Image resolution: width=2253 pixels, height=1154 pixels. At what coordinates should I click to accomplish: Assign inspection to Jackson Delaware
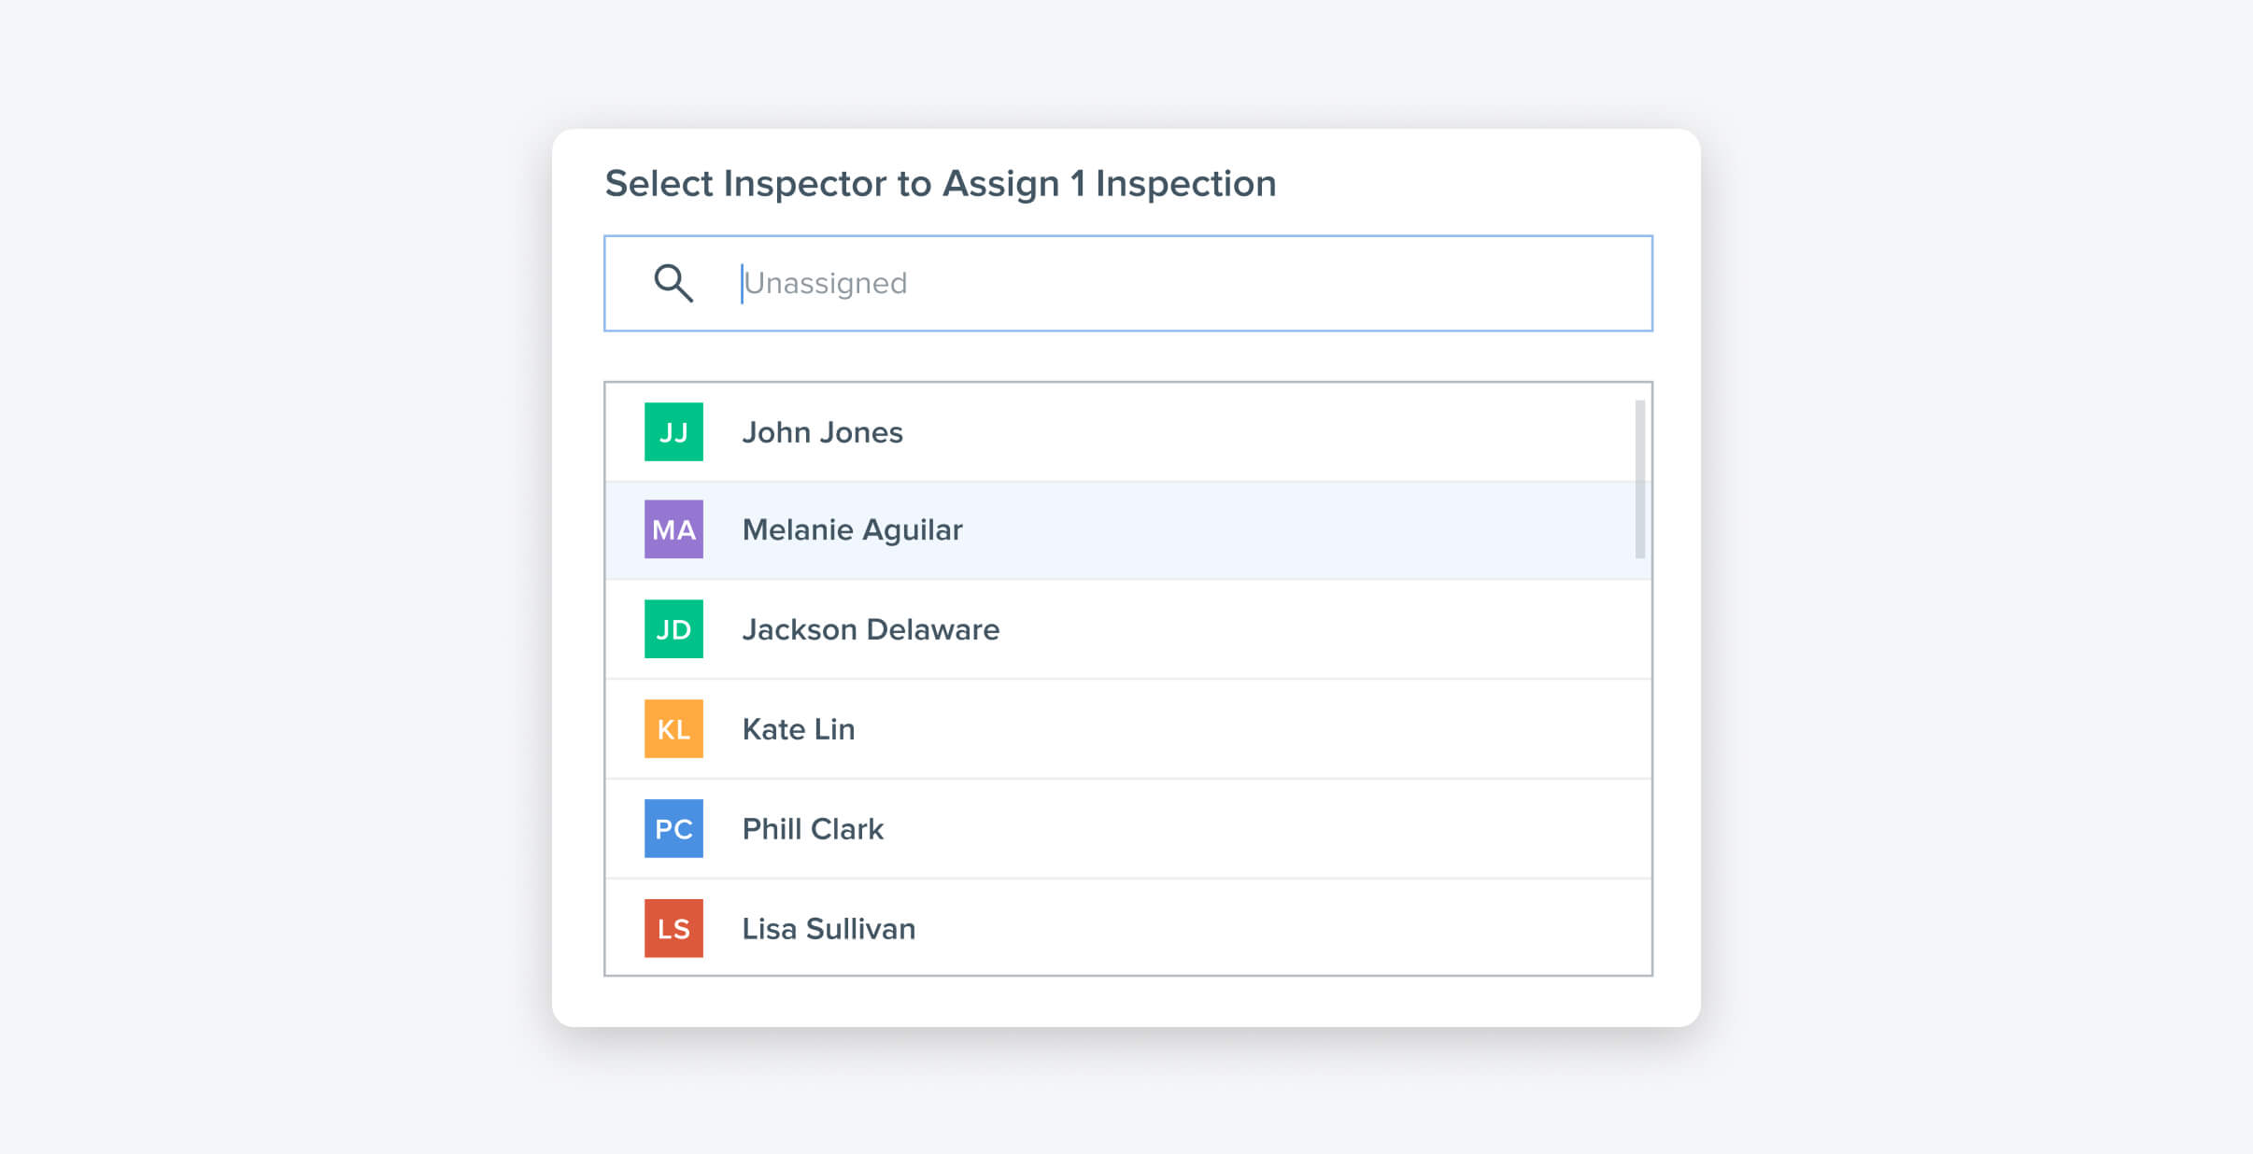pyautogui.click(x=871, y=629)
